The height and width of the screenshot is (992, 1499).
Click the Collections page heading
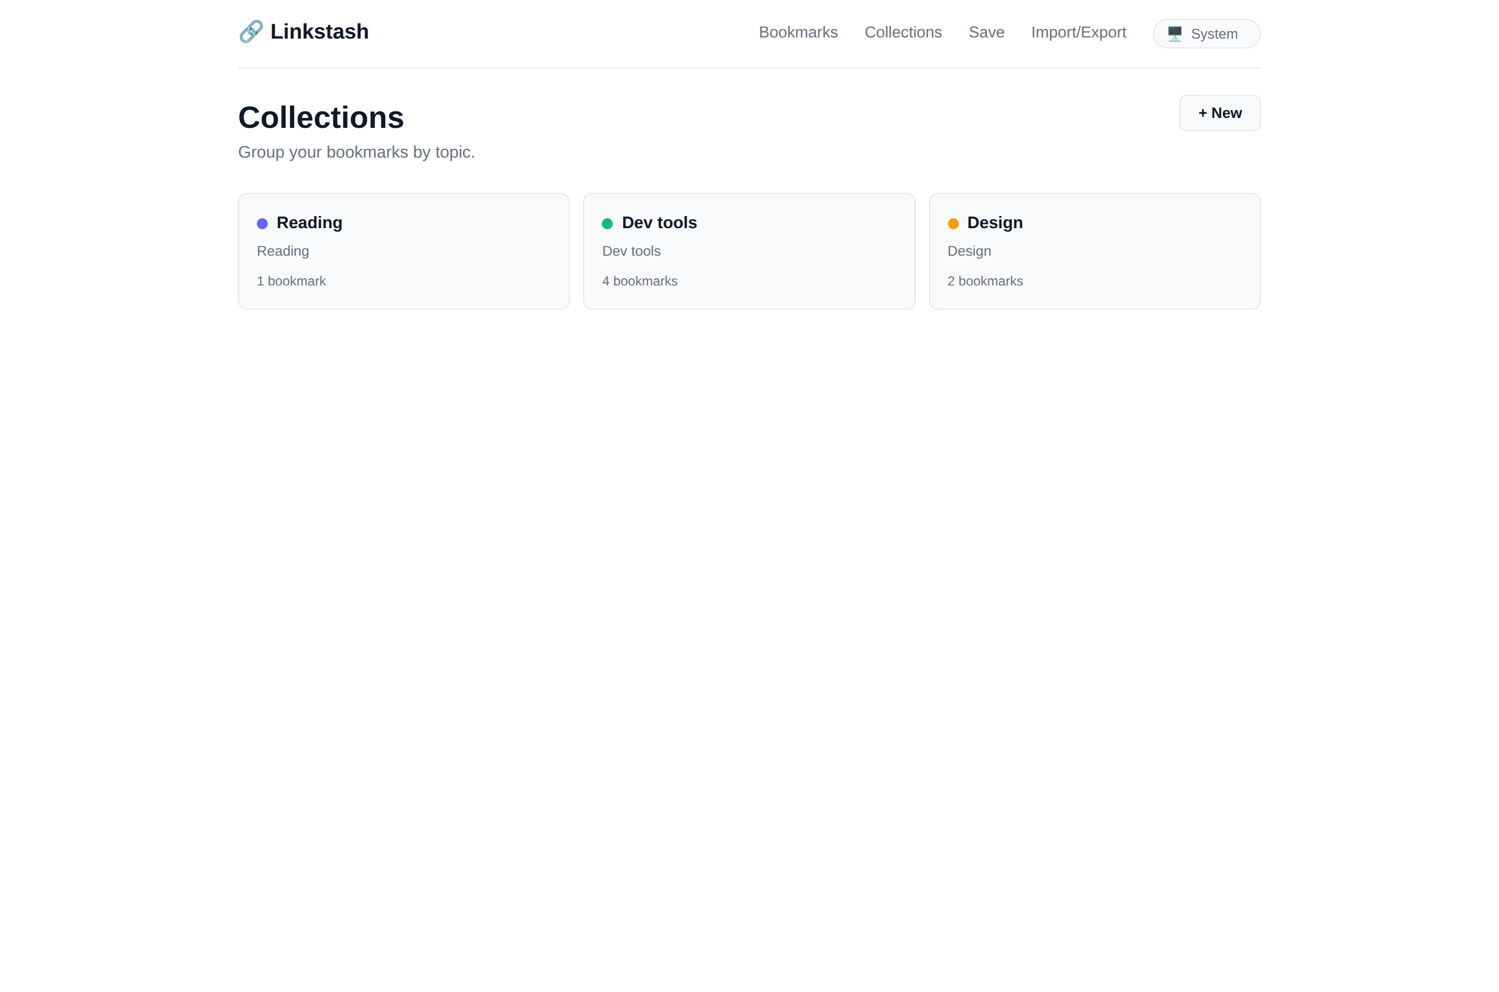point(321,118)
